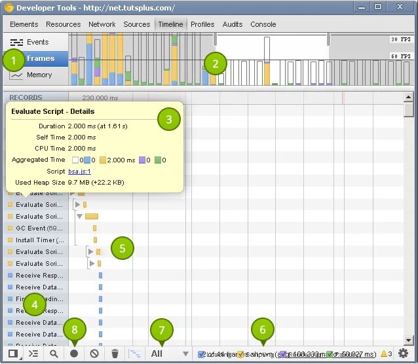Screen dimensions: 418x364
Task: Toggle the purple Rendering category checkbox
Action: click(283, 354)
